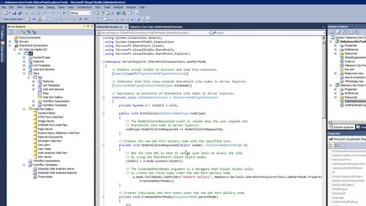Click the Save All toolbar icon
This screenshot has height=206, width=366.
pyautogui.click(x=19, y=13)
